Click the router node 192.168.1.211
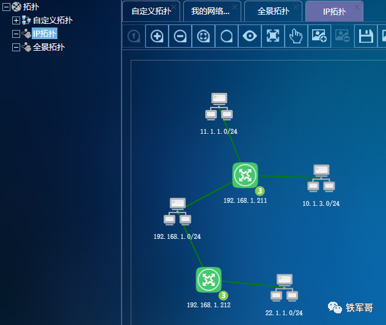This screenshot has width=386, height=325. [x=245, y=175]
